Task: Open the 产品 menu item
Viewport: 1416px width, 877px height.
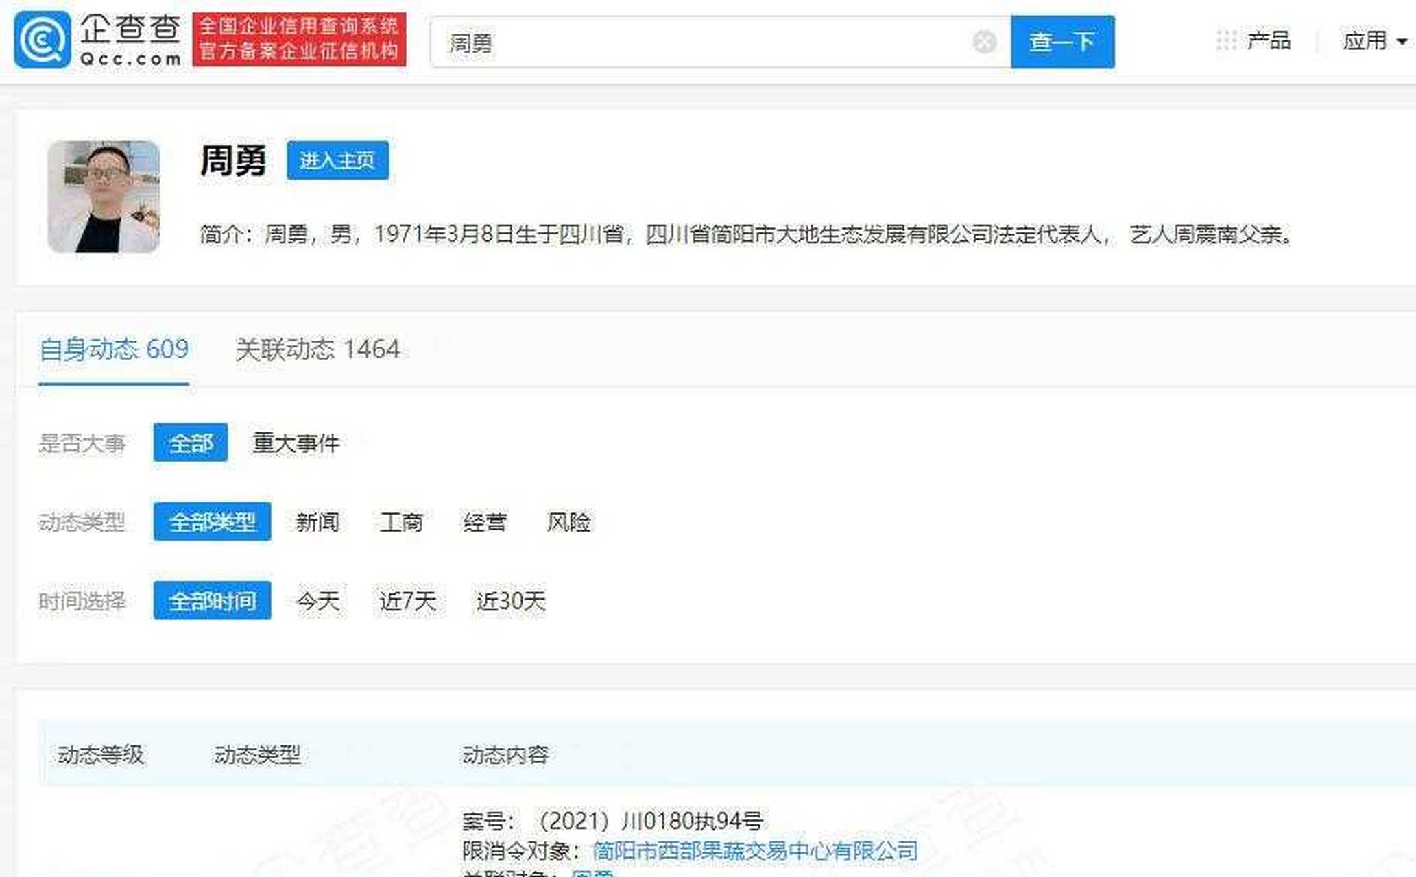Action: [1269, 40]
